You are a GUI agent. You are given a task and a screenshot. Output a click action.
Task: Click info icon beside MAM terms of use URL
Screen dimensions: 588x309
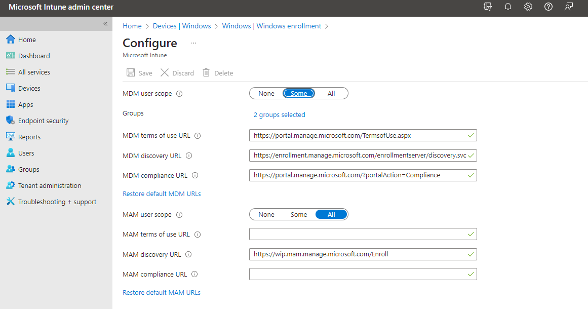(198, 235)
